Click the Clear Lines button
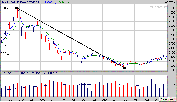 (168, 99)
